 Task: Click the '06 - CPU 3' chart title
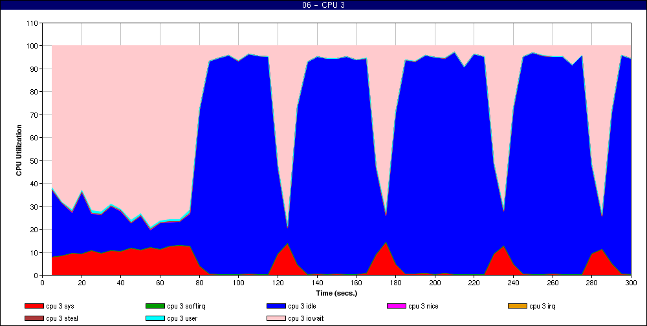coord(323,5)
